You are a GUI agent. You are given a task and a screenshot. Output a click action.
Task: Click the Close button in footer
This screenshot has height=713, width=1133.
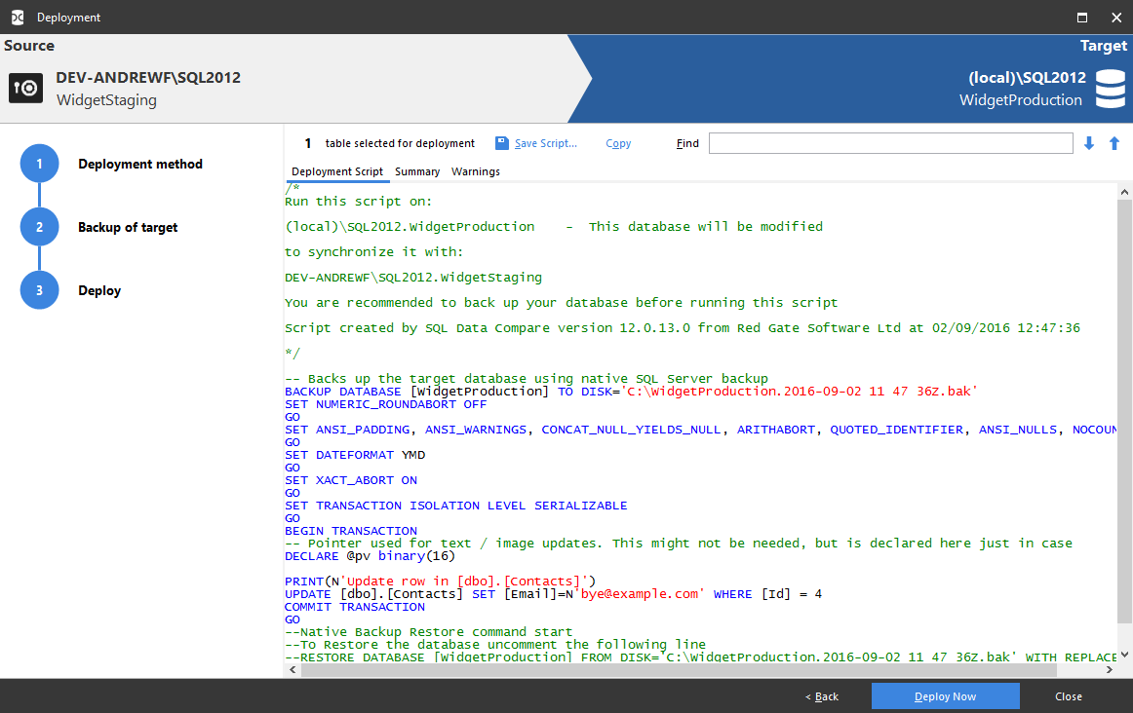1069,696
